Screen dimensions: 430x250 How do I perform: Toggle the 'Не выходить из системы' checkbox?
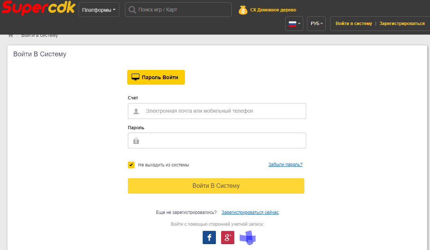(x=131, y=165)
